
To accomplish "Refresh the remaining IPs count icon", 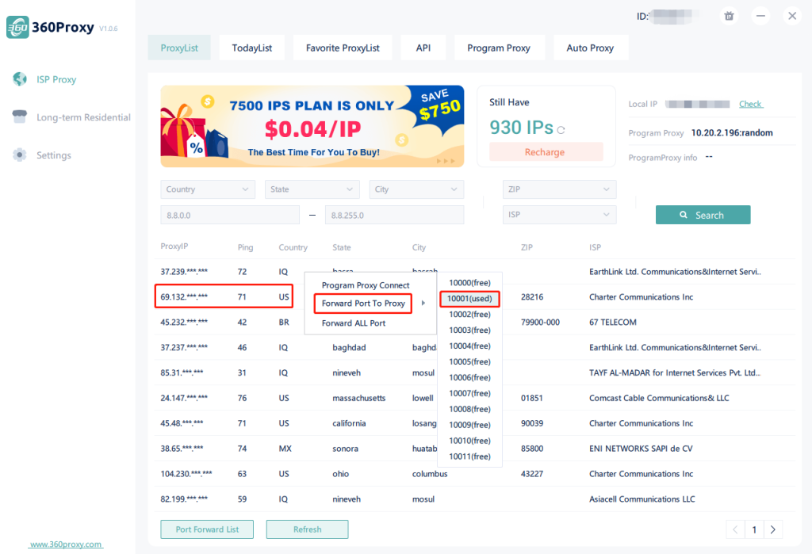I will click(x=561, y=130).
